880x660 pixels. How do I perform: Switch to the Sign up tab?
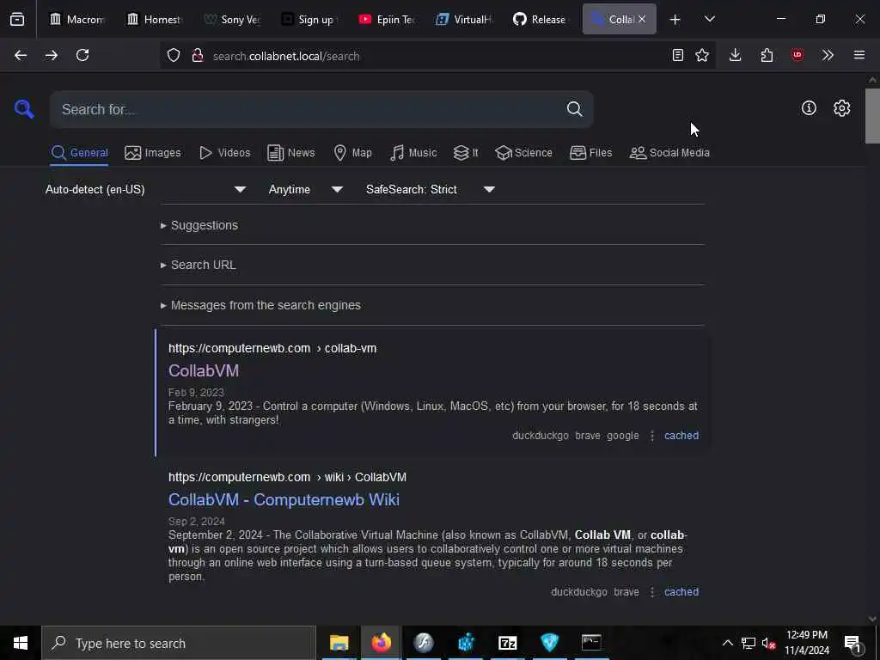pos(309,19)
